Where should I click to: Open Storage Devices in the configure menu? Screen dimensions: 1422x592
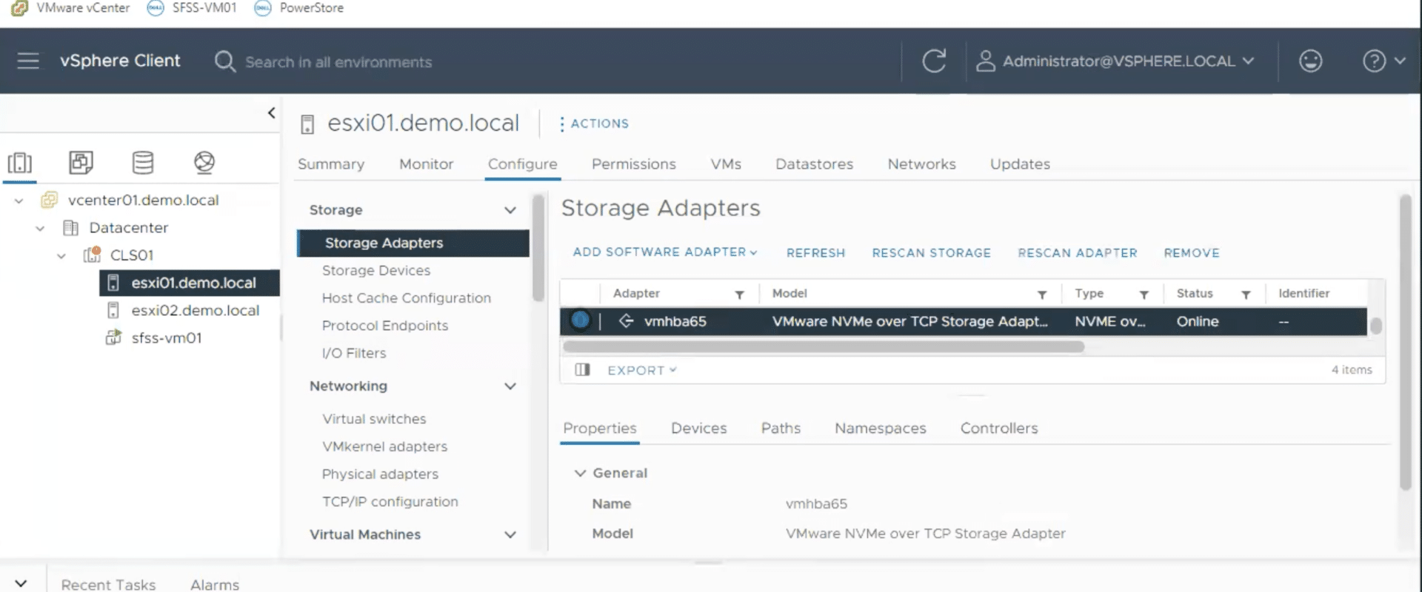pos(376,271)
